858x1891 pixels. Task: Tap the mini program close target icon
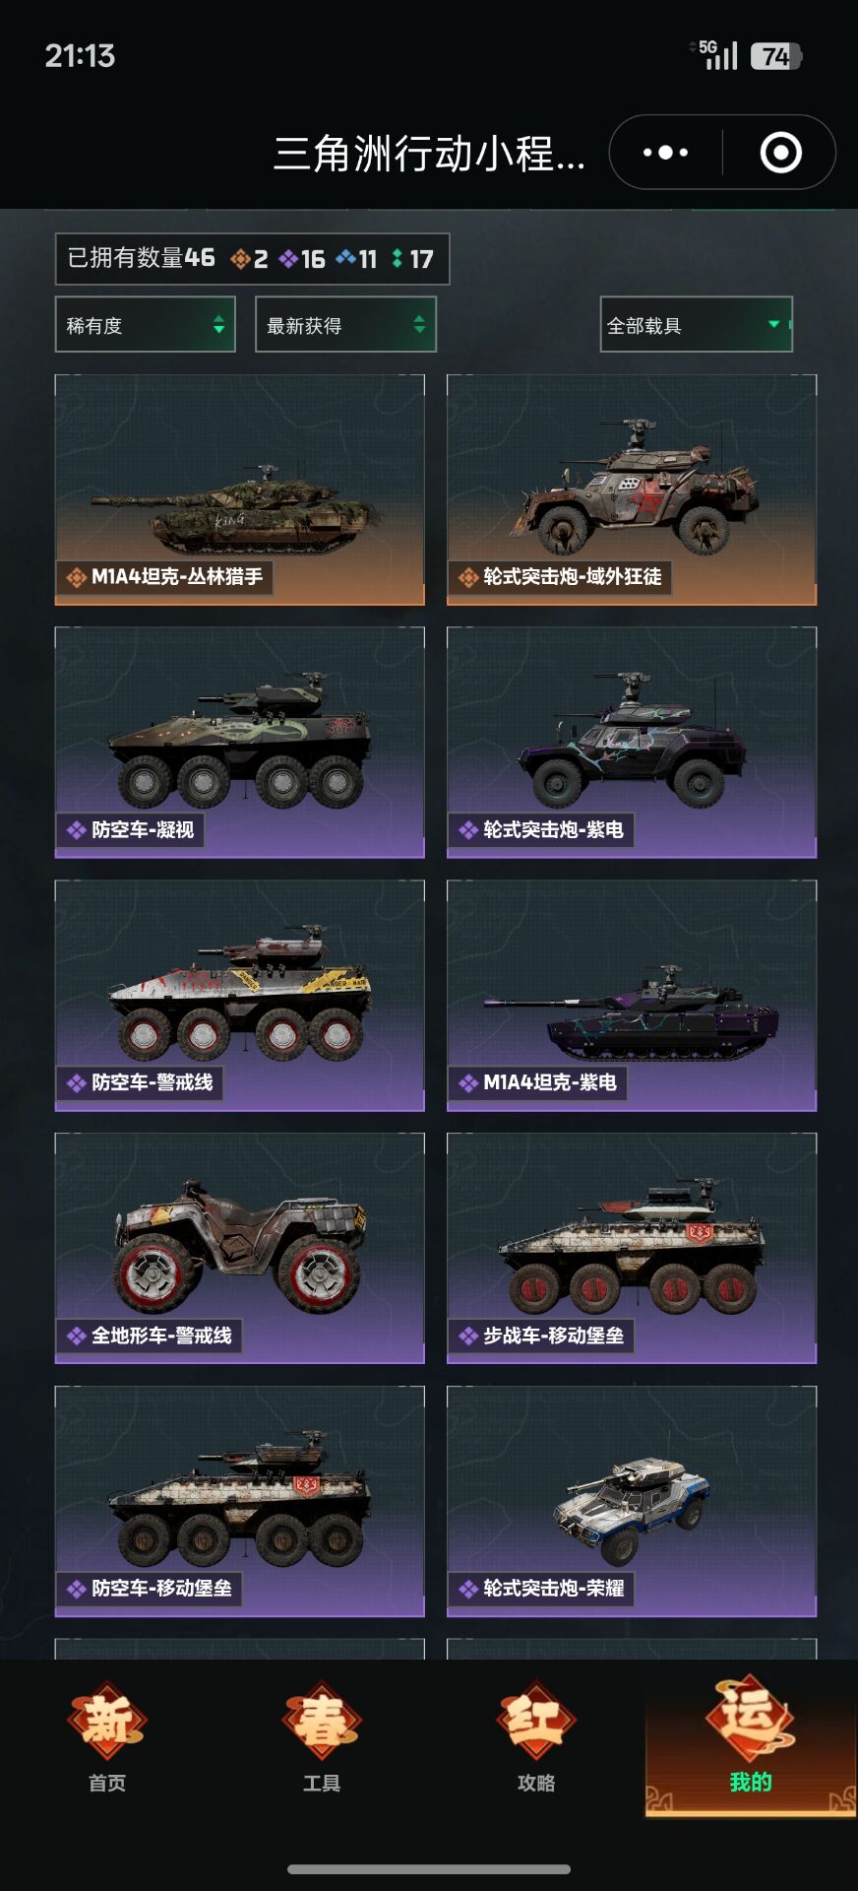(780, 153)
